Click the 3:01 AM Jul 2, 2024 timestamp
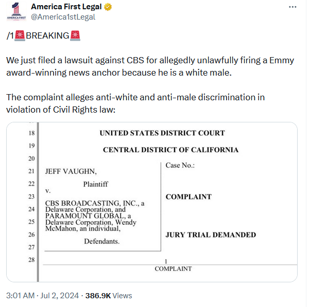This screenshot has height=307, width=310. [x=43, y=296]
